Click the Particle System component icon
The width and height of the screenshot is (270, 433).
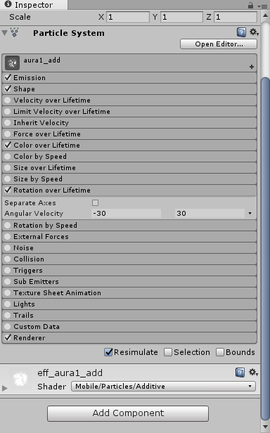15,32
